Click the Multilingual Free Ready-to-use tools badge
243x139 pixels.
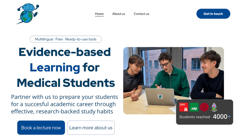(66, 39)
